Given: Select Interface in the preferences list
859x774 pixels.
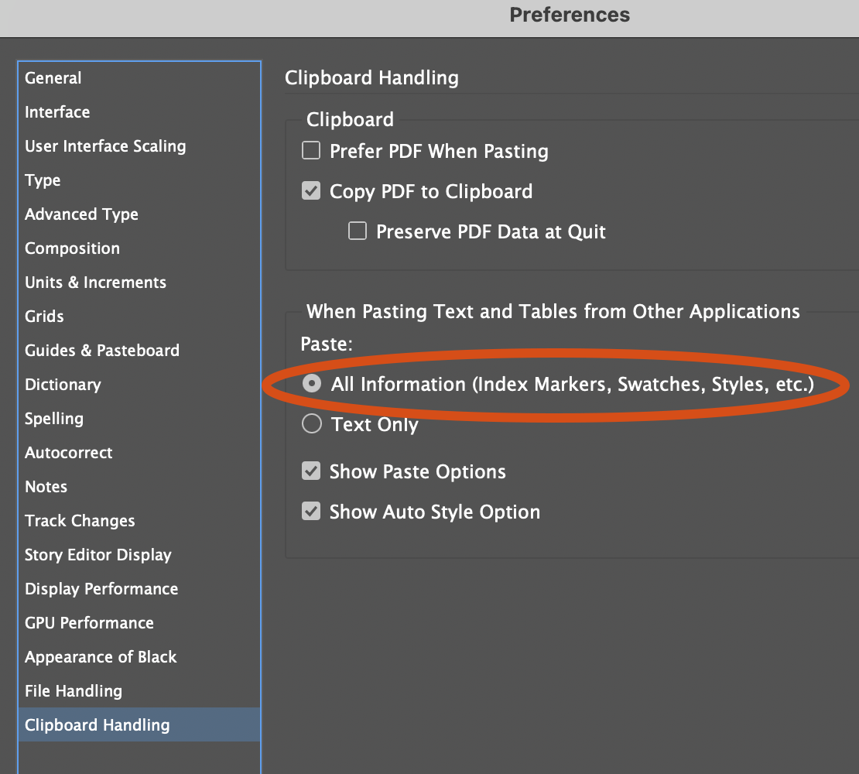Looking at the screenshot, I should pos(139,112).
